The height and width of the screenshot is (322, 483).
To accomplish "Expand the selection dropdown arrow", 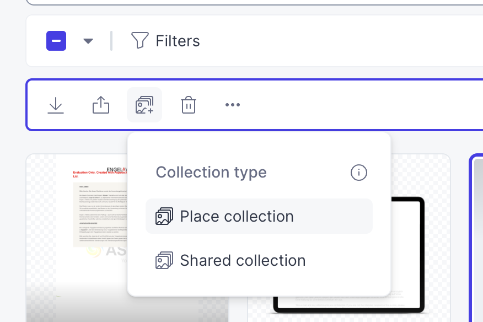I will 88,41.
